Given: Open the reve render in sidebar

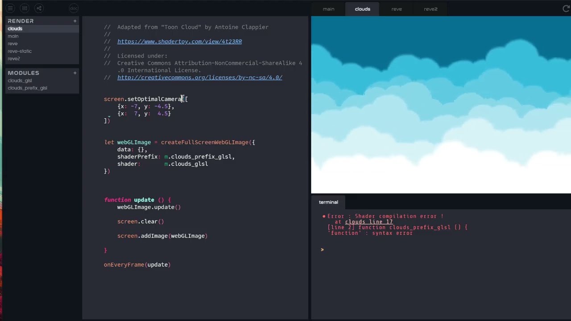Looking at the screenshot, I should point(42,44).
